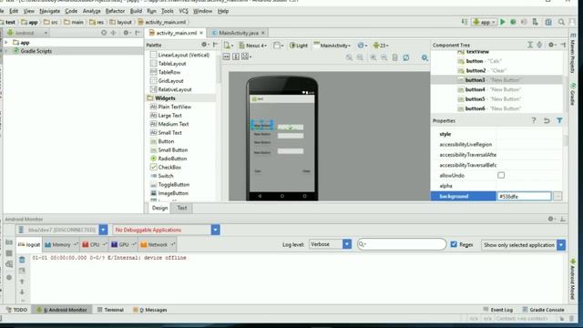Open the Refactor menu
Screen dimensions: 583x328
115,11
